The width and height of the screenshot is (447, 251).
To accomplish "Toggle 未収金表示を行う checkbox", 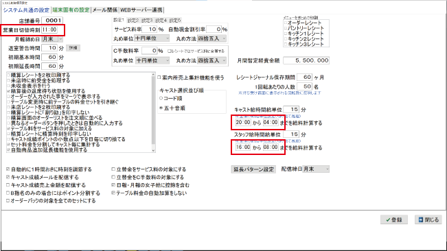I will tap(8, 86).
